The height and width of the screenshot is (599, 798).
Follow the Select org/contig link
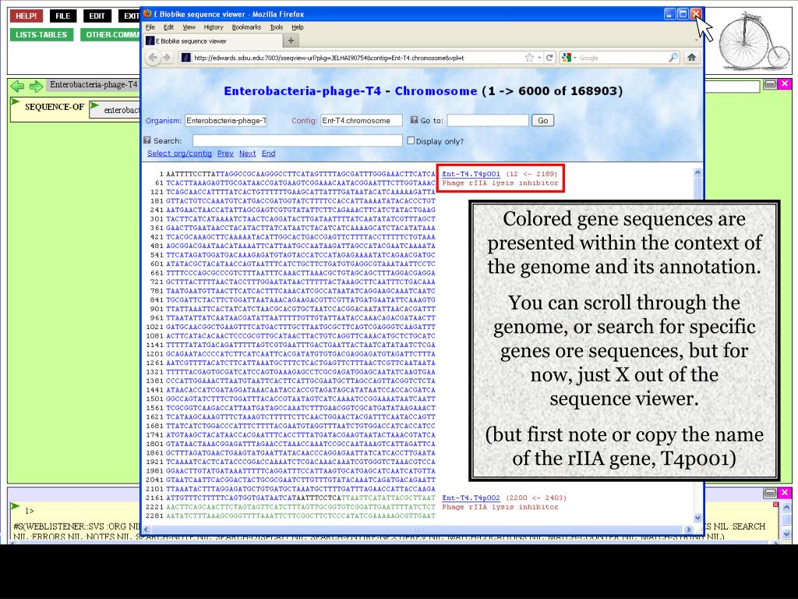click(x=179, y=154)
